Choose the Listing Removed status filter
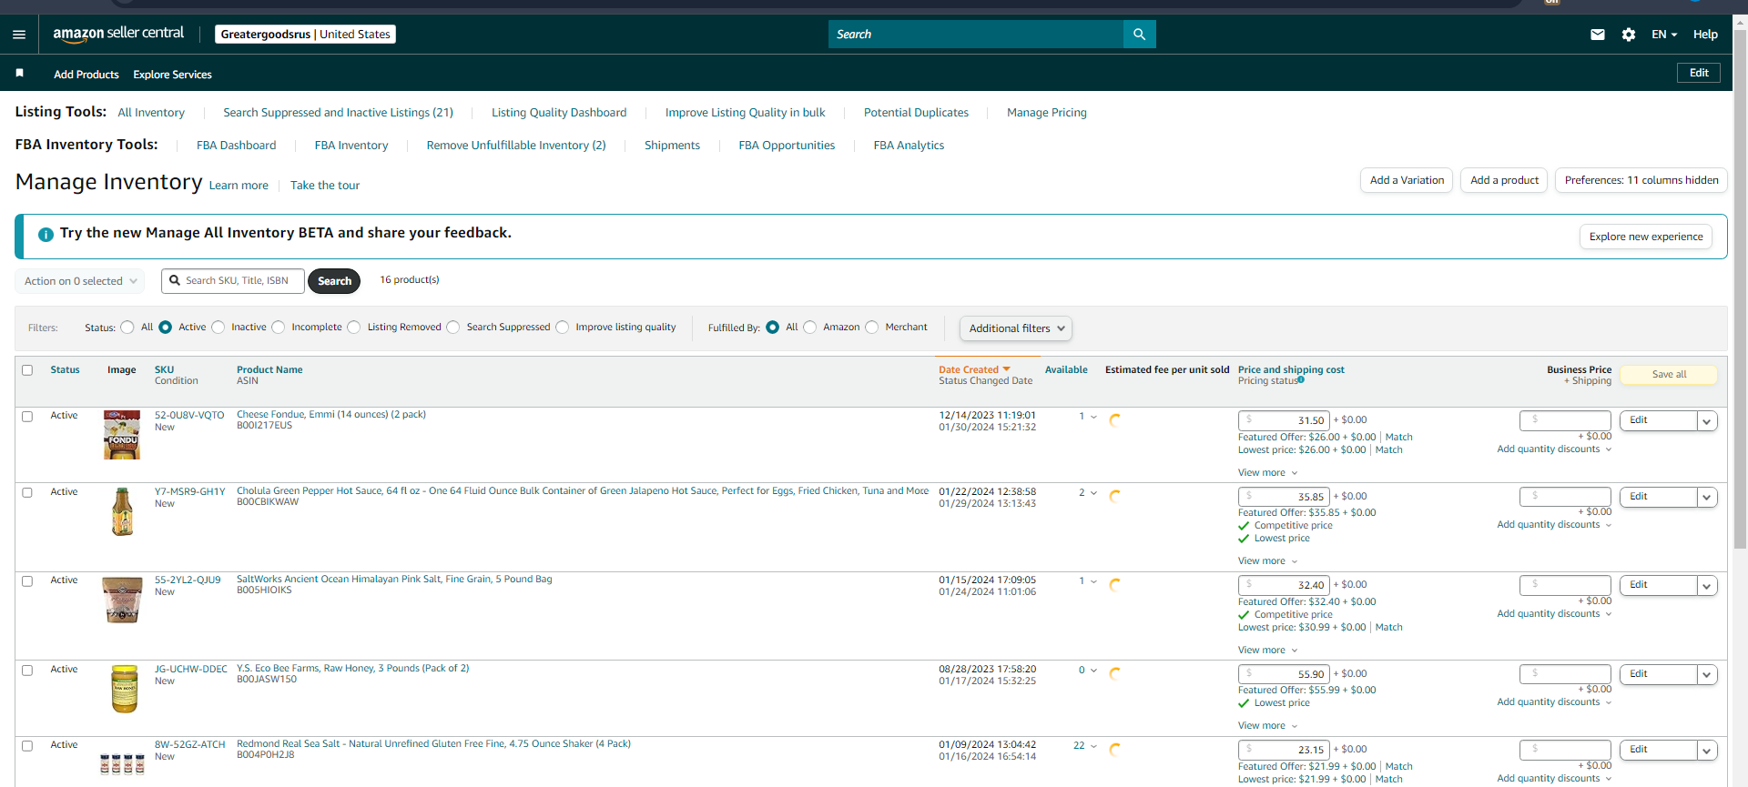Screen dimensions: 1748x787 354,328
